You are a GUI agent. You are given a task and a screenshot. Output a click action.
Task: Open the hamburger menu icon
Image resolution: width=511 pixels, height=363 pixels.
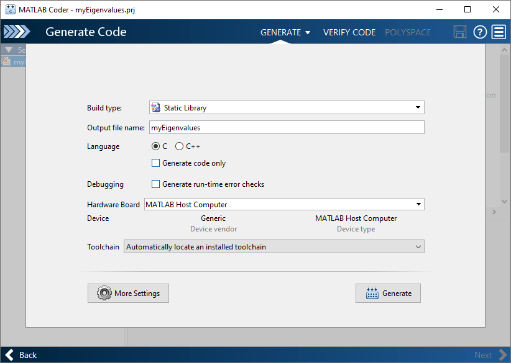[499, 32]
